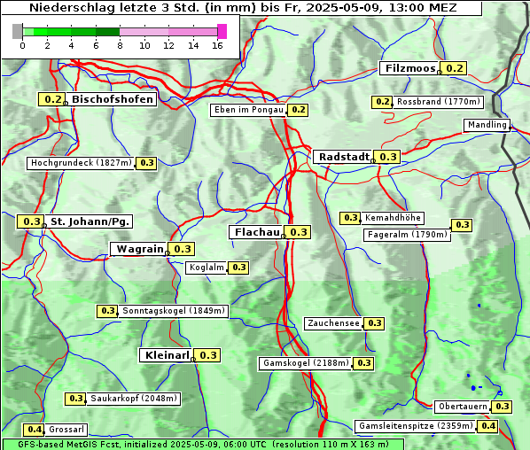Select the darkest green legend segment 6 to 8
This screenshot has height=450, width=530.
(108, 32)
